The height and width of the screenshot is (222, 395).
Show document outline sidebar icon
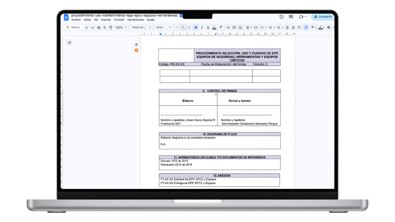tap(69, 43)
